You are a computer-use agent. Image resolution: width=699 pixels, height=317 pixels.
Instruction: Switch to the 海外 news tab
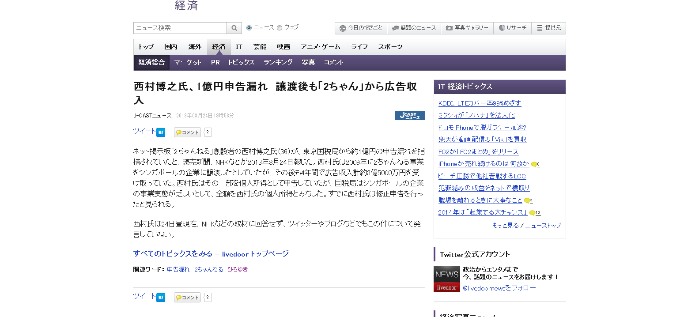(x=195, y=47)
